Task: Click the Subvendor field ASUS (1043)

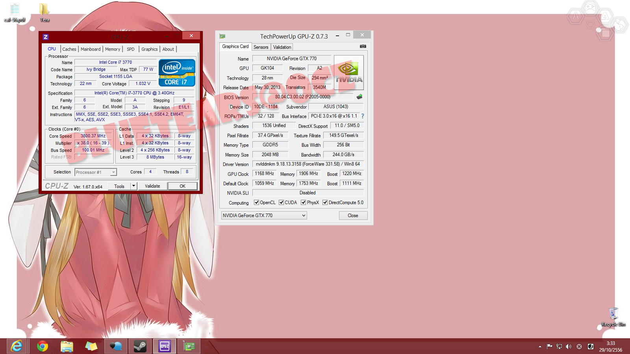Action: [x=336, y=107]
